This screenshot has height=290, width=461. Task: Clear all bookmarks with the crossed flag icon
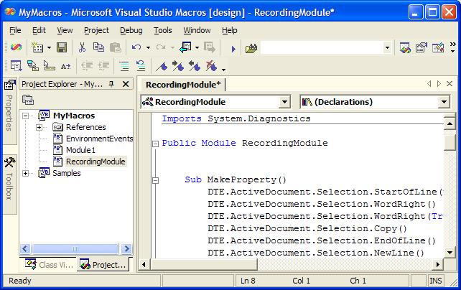[211, 67]
